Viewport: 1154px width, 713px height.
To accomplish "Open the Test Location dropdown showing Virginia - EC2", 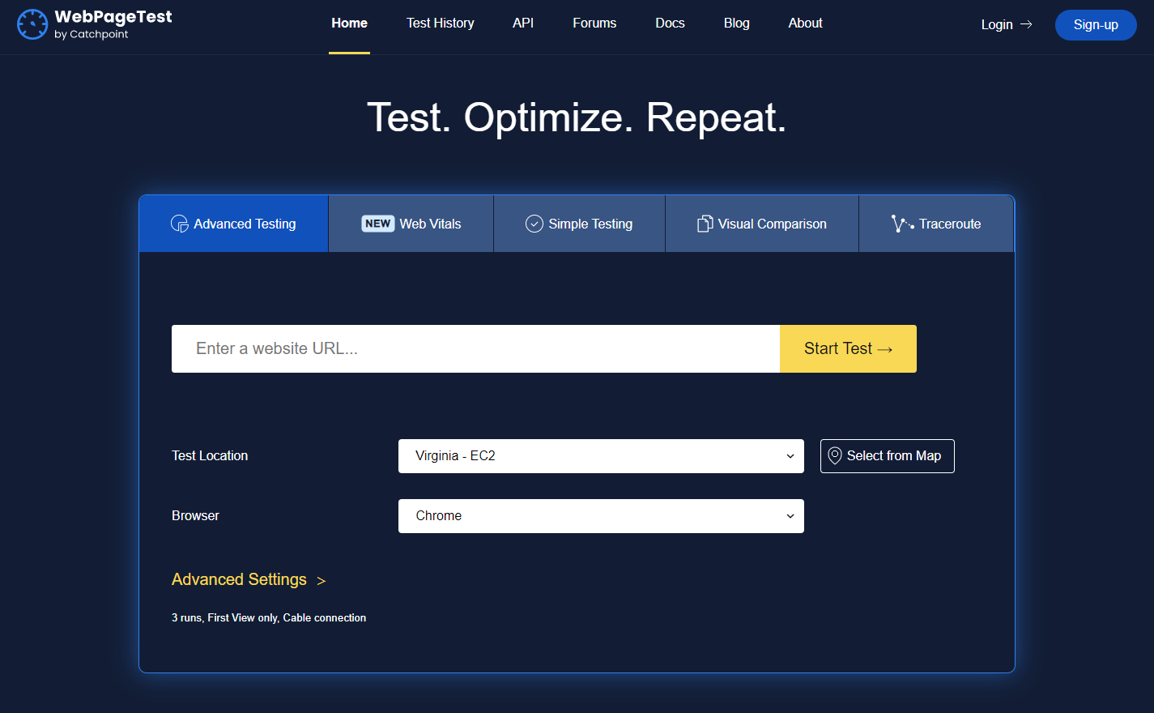I will 600,455.
